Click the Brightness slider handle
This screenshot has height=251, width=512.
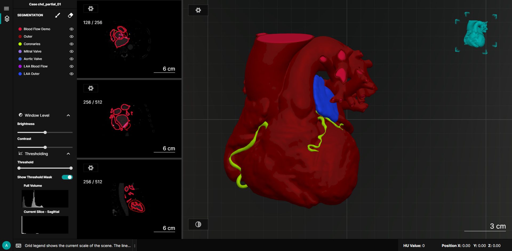(x=45, y=132)
